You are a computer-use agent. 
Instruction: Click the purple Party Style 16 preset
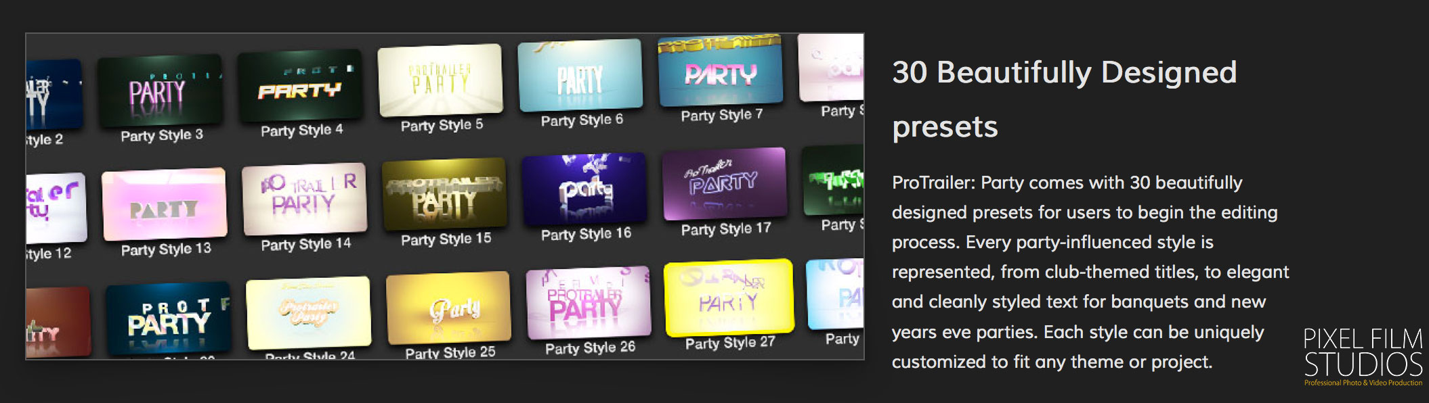(584, 189)
